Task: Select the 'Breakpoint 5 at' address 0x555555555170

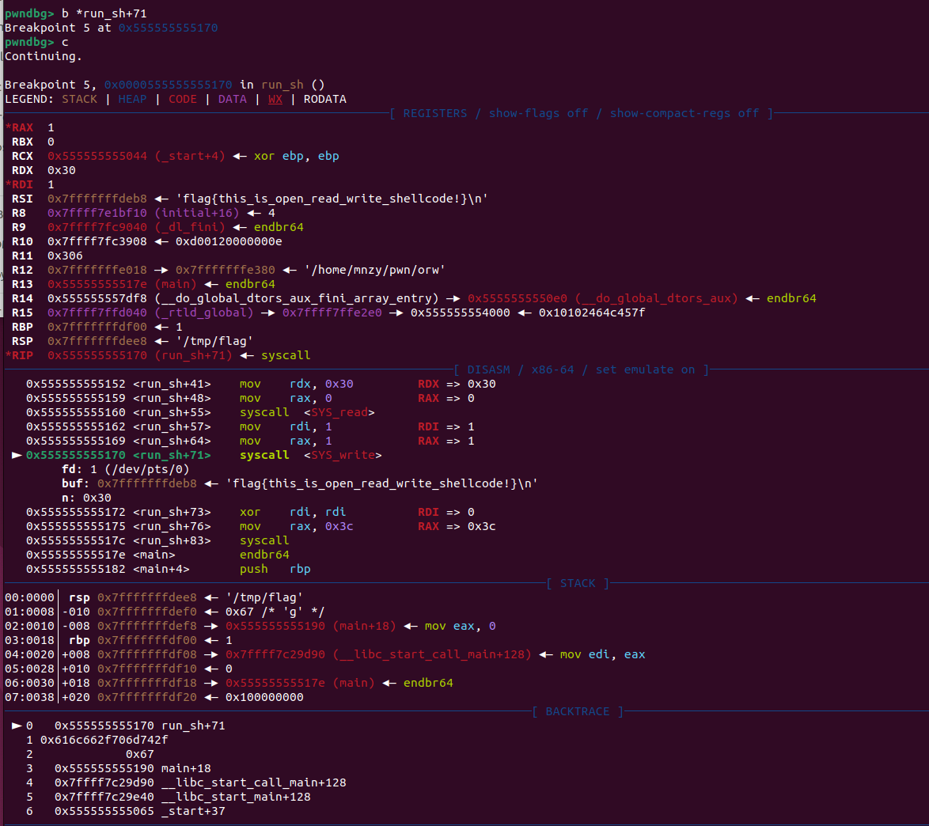Action: [169, 27]
